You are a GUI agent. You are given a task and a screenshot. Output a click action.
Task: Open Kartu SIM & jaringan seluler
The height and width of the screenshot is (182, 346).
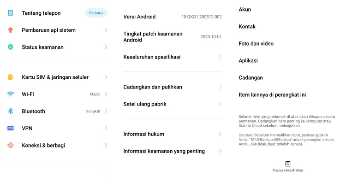pos(57,77)
